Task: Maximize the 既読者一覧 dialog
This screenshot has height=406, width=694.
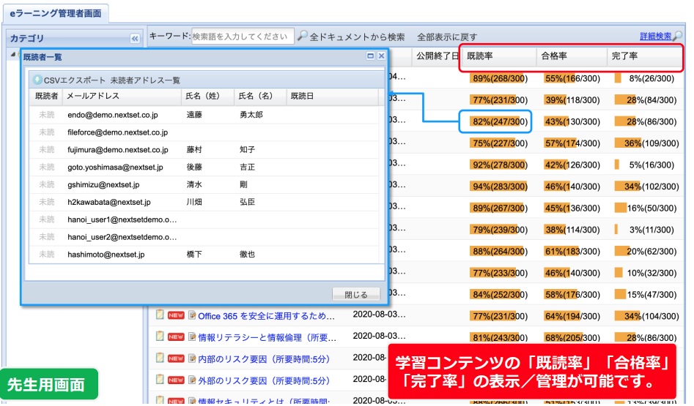Action: point(371,56)
